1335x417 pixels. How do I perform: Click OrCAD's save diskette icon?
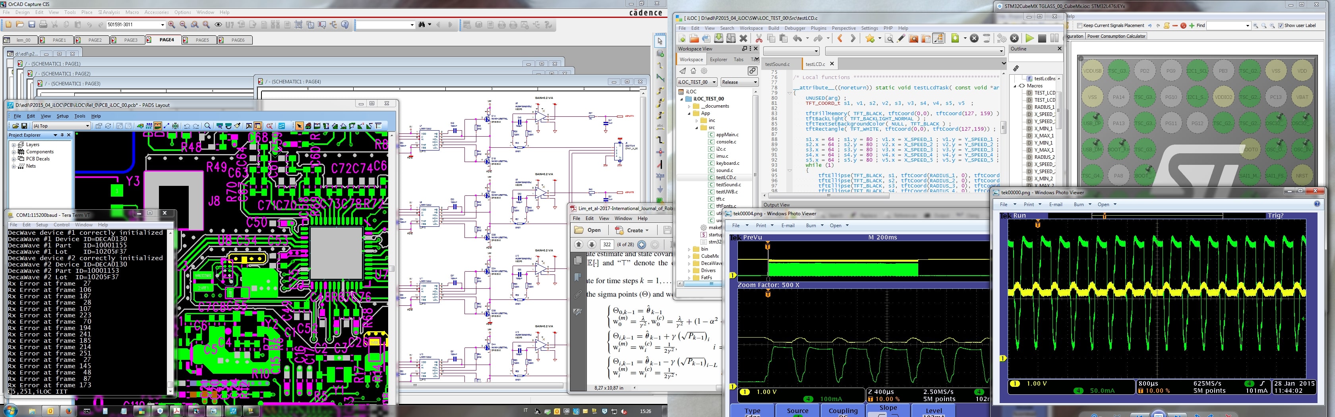coord(32,24)
